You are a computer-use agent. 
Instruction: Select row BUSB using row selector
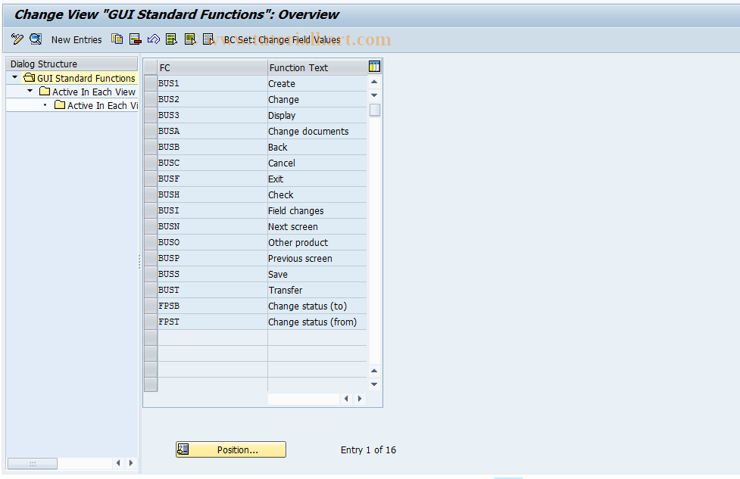[151, 147]
